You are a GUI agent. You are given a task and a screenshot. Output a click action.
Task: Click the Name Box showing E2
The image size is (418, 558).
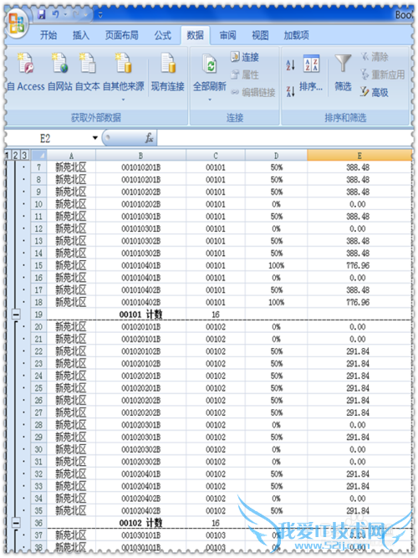(46, 138)
